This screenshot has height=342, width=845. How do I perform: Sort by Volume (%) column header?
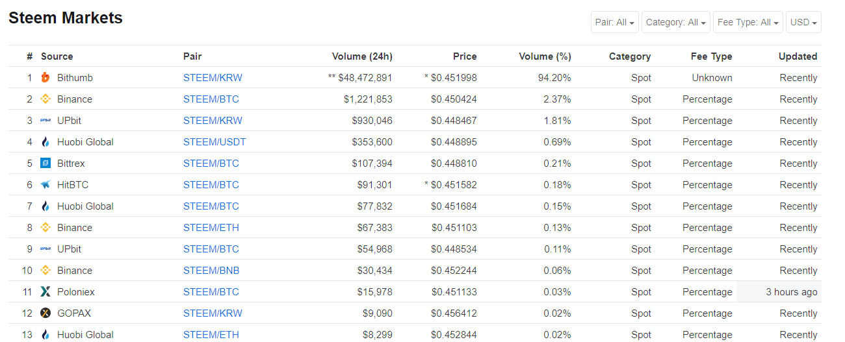(x=545, y=56)
